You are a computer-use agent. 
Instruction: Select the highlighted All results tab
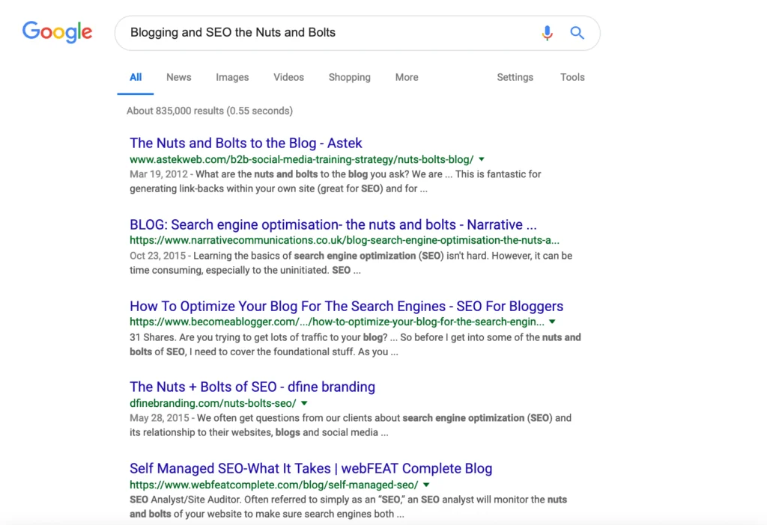[x=136, y=77]
